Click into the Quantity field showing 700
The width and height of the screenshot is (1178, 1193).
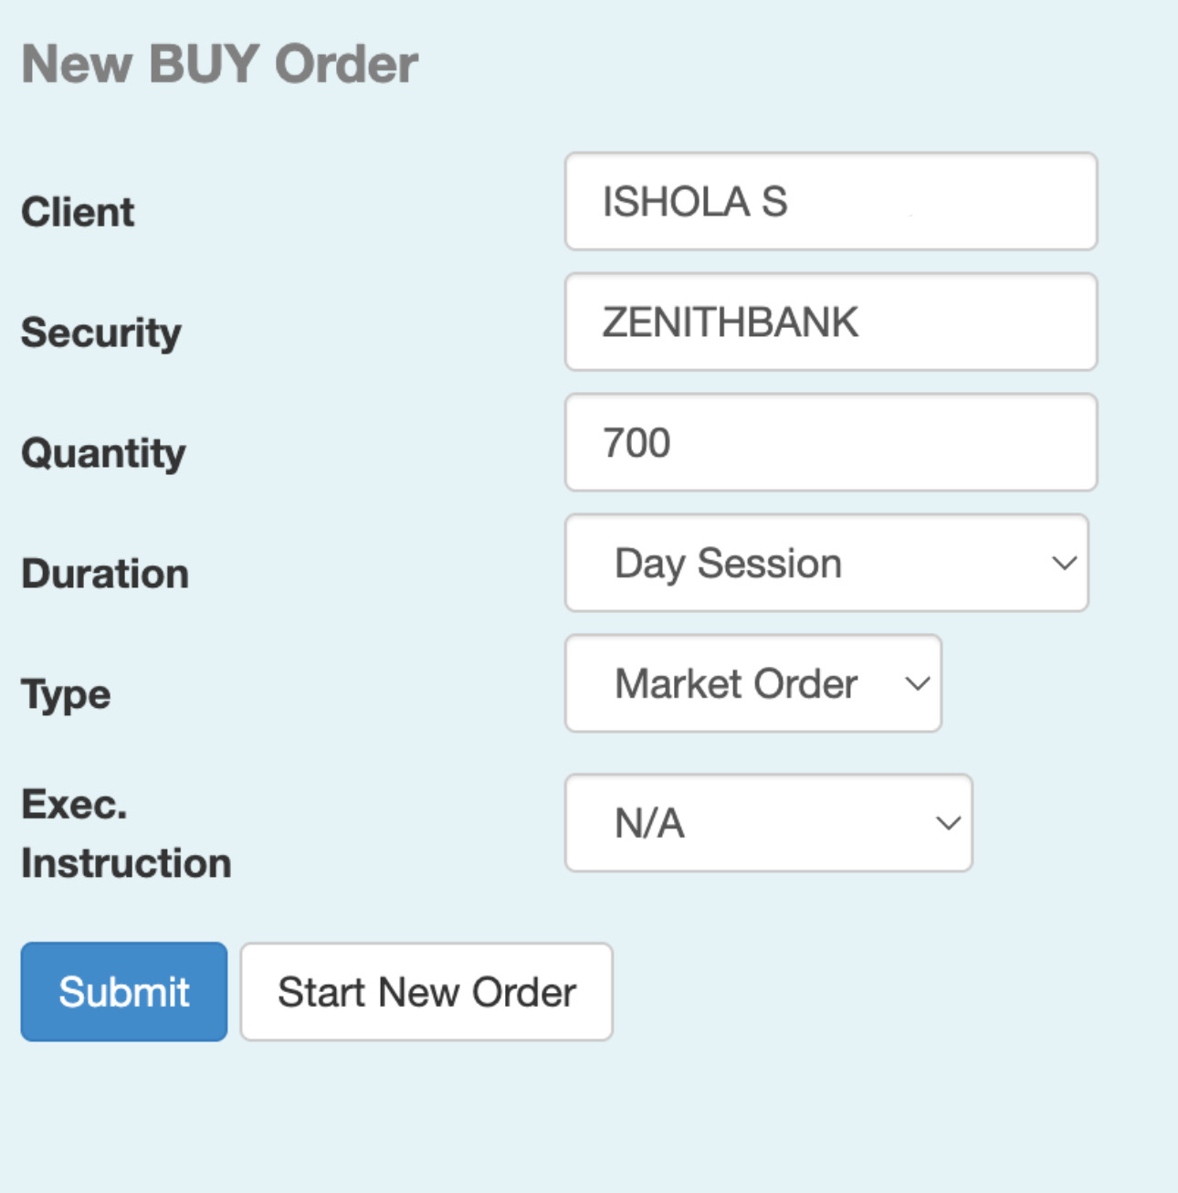pos(830,443)
